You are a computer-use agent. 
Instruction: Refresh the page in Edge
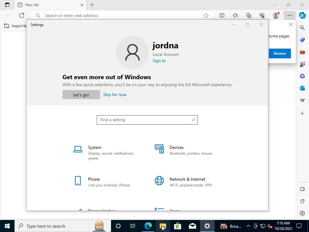22,15
